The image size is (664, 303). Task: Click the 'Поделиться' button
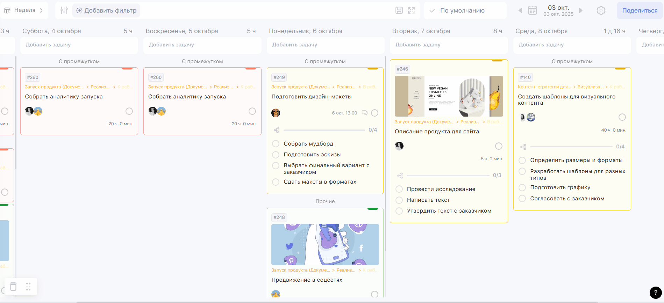[640, 10]
